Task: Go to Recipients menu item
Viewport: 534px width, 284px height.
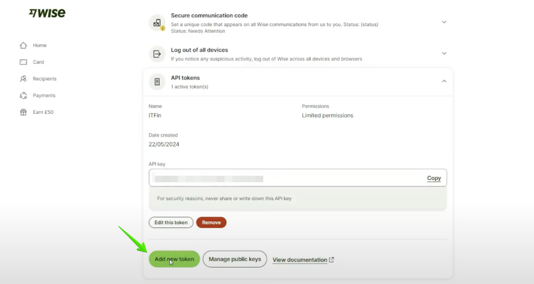Action: point(45,79)
